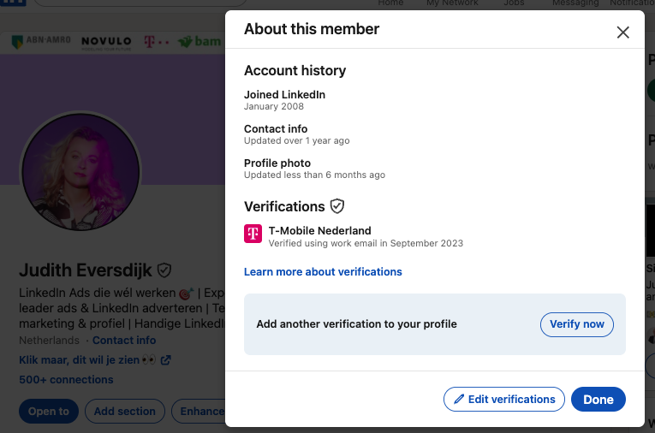The height and width of the screenshot is (433, 655).
Task: Click the Add section button
Action: 124,412
